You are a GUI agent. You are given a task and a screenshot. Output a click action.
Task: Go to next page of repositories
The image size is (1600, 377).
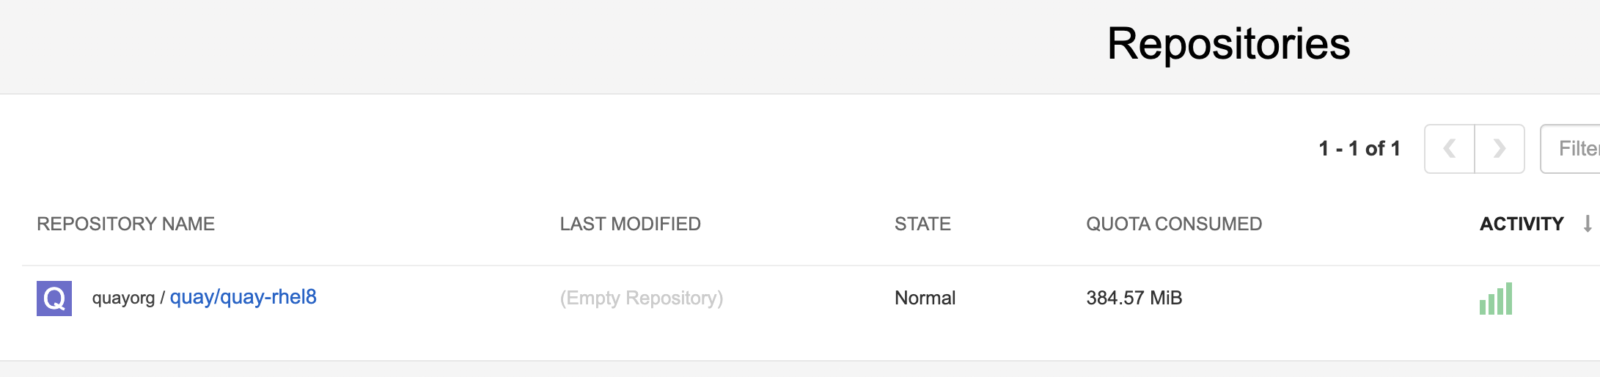[1500, 149]
